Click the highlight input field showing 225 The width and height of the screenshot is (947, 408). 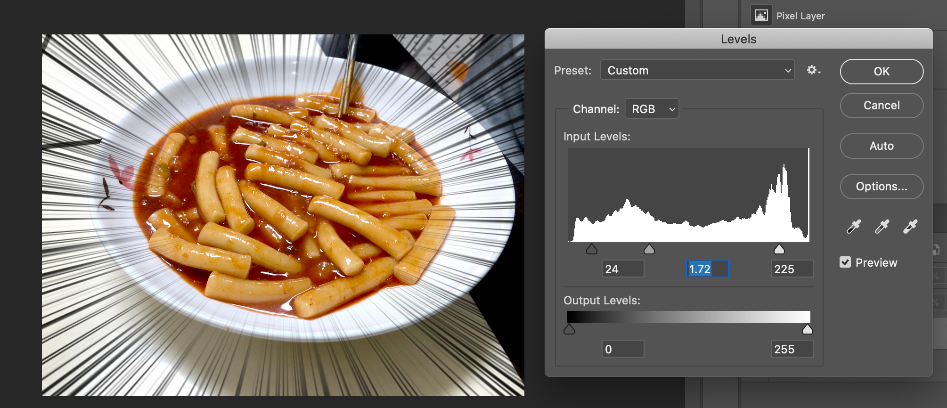pyautogui.click(x=792, y=269)
